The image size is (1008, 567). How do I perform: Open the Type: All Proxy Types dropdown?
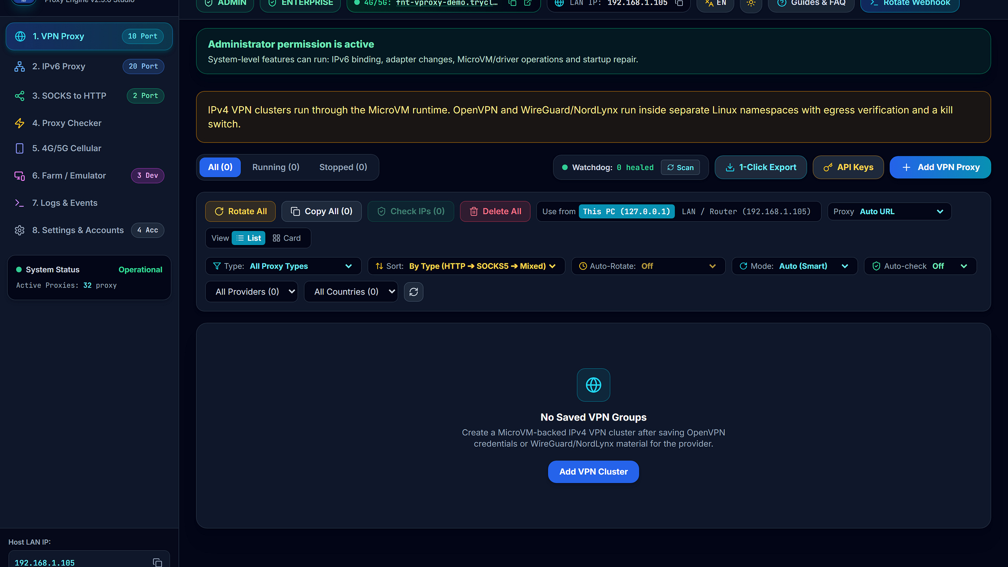283,266
